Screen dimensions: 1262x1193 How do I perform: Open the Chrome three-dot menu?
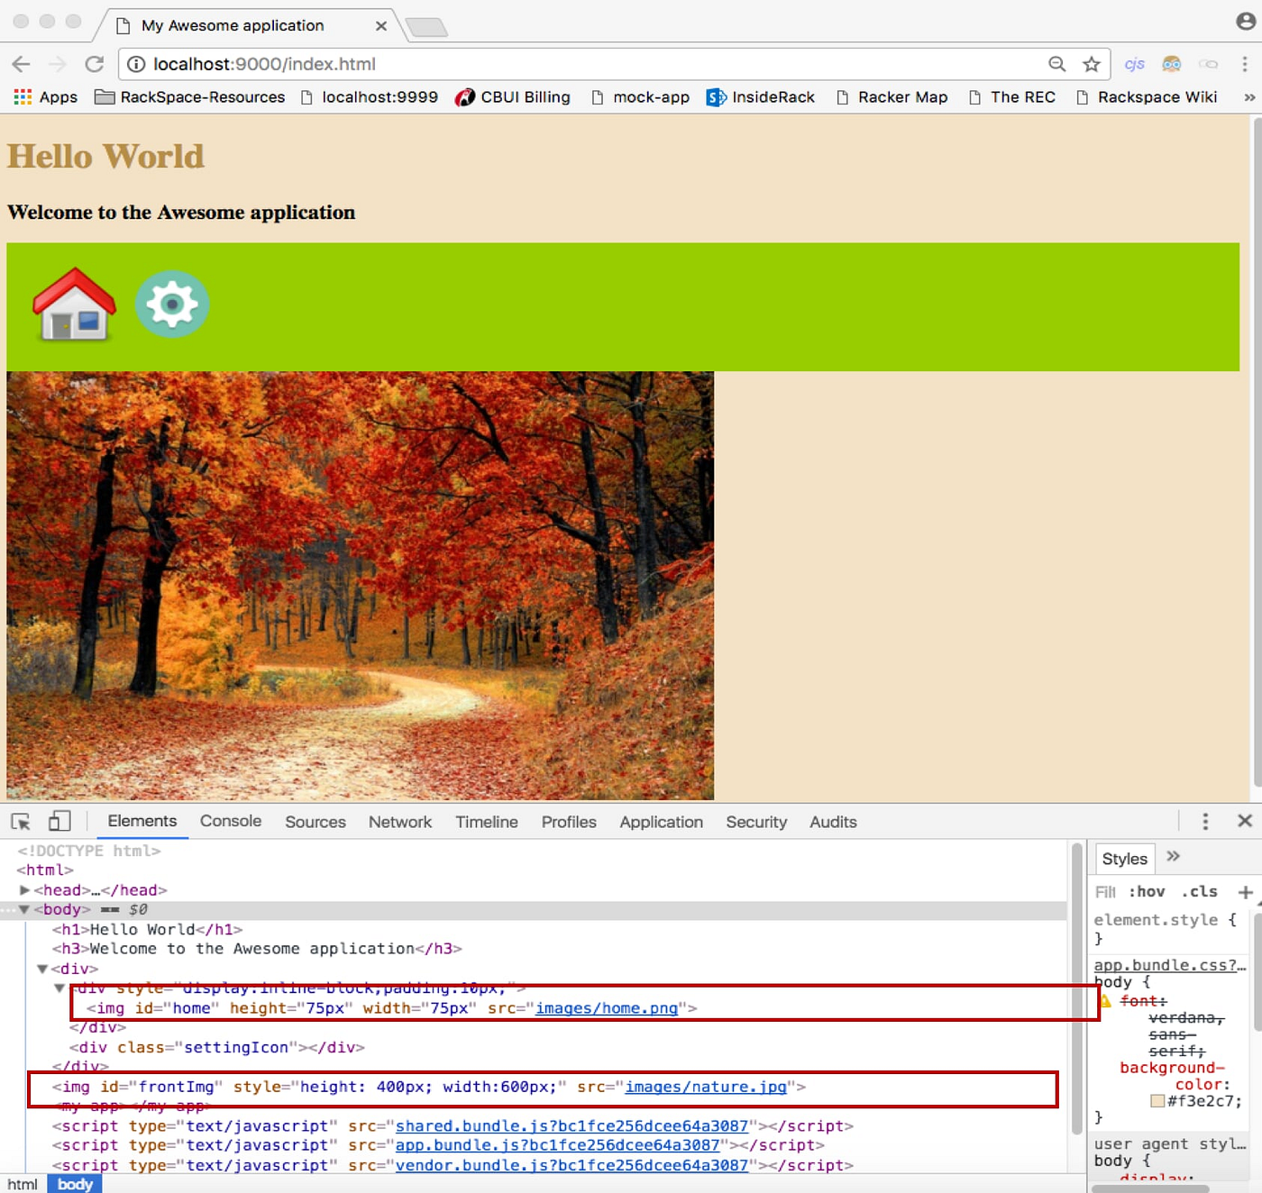pyautogui.click(x=1245, y=64)
